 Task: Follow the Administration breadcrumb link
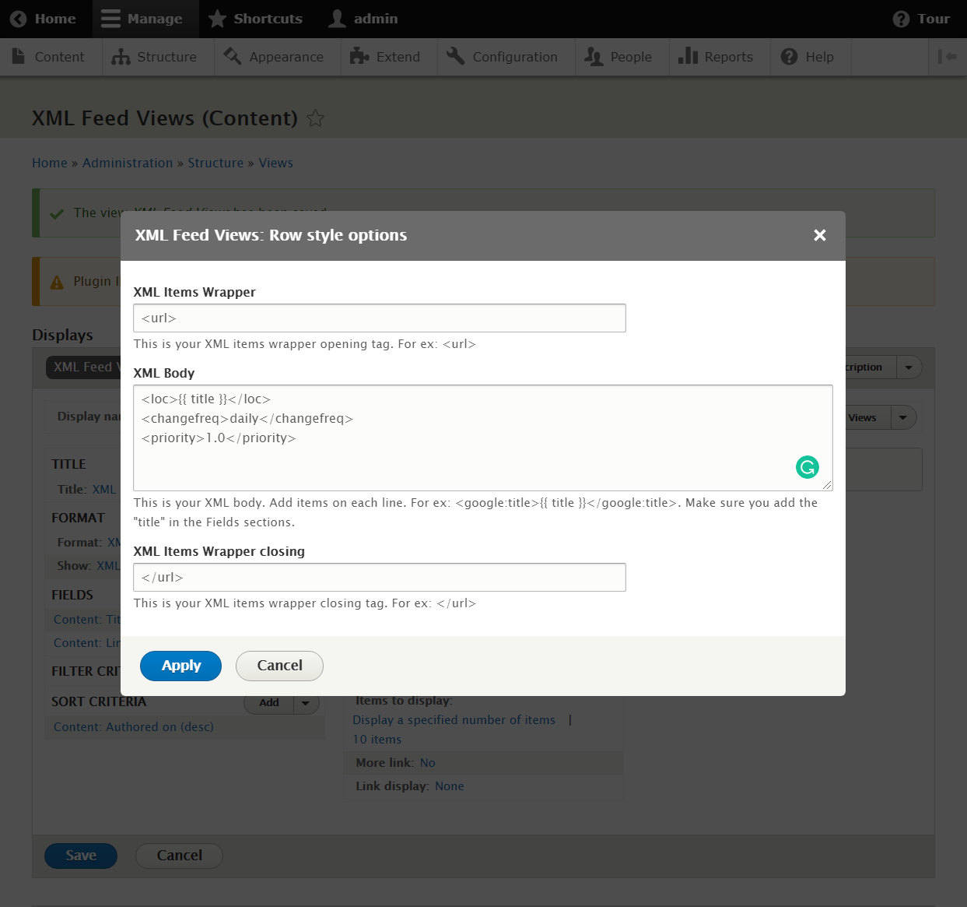pyautogui.click(x=128, y=163)
